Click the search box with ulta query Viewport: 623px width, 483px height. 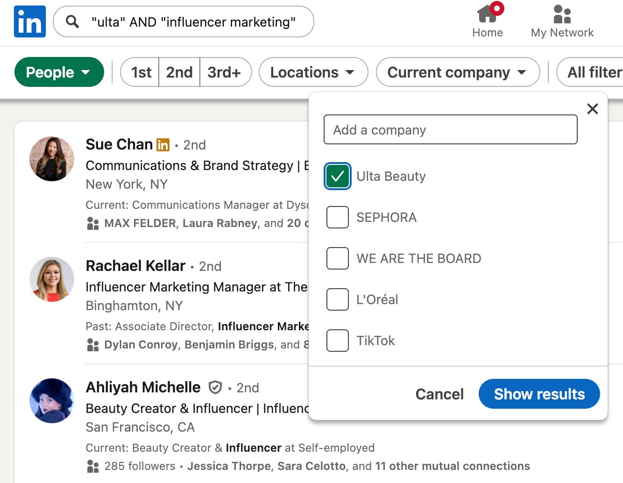click(184, 21)
